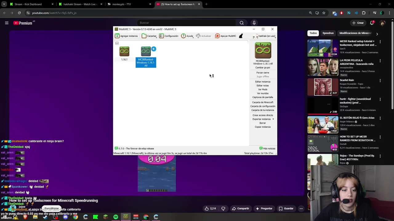Open Editar notas
This screenshot has width=394, height=221.
pos(263,86)
